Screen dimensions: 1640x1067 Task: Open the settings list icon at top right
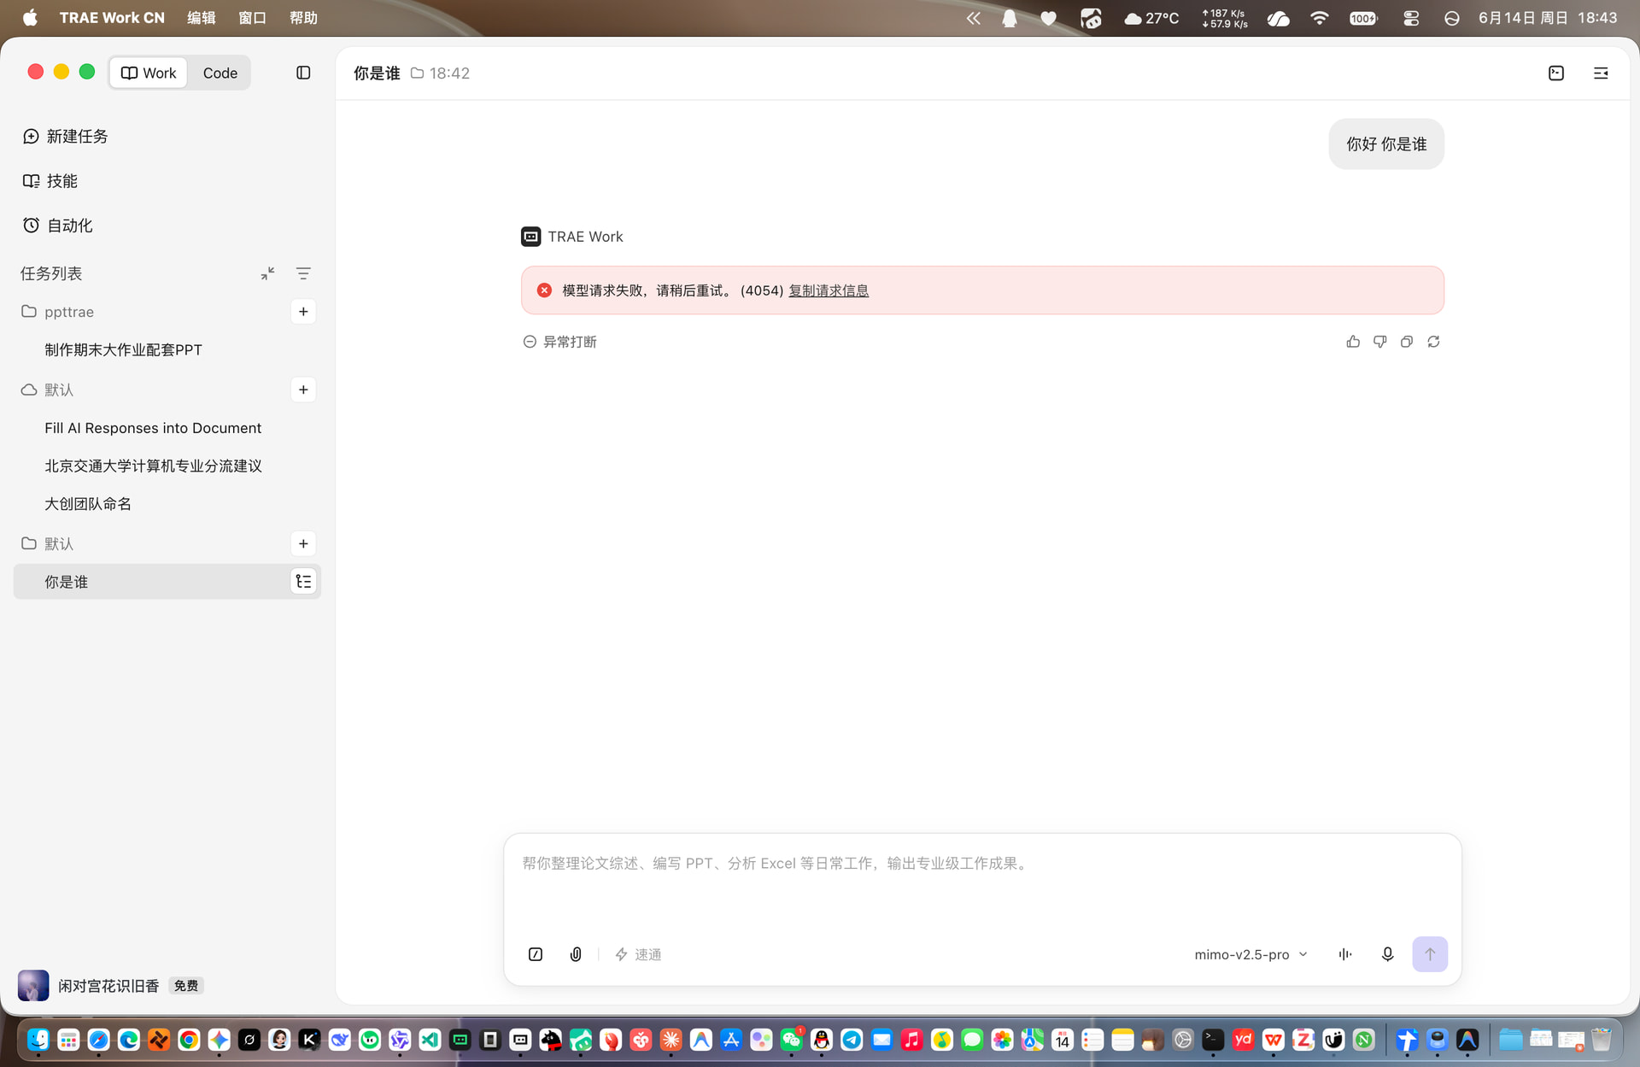tap(1601, 73)
